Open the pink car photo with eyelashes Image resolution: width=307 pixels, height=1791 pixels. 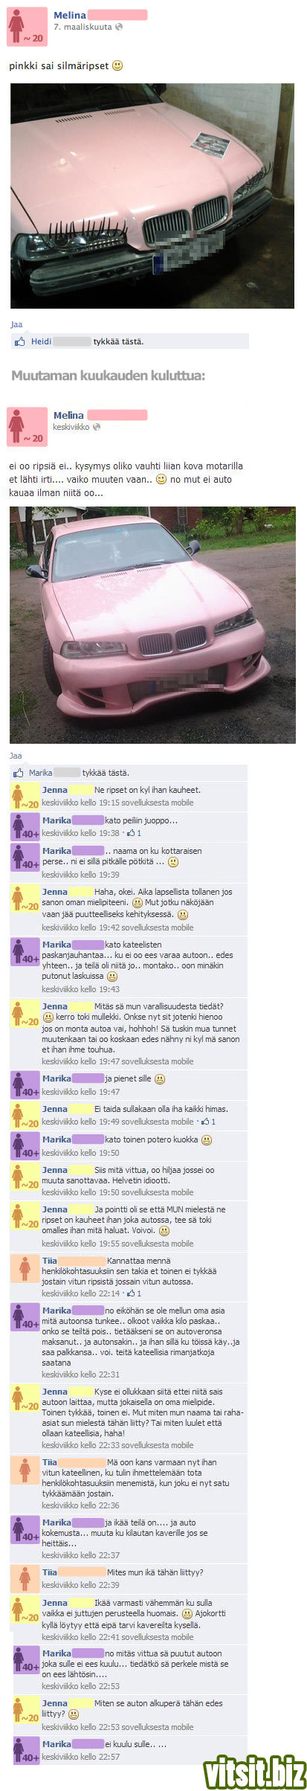pos(152,196)
